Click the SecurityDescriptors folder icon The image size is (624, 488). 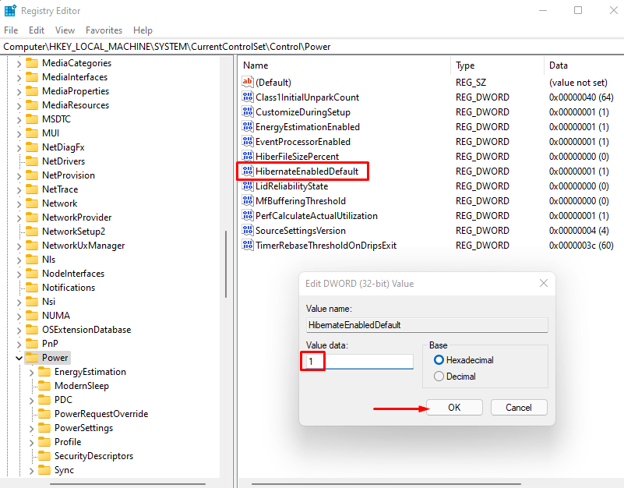[x=44, y=456]
